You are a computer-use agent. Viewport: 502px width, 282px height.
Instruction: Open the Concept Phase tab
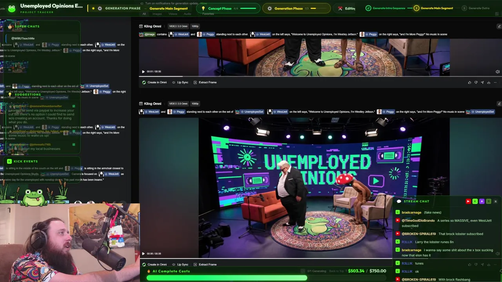(x=228, y=8)
